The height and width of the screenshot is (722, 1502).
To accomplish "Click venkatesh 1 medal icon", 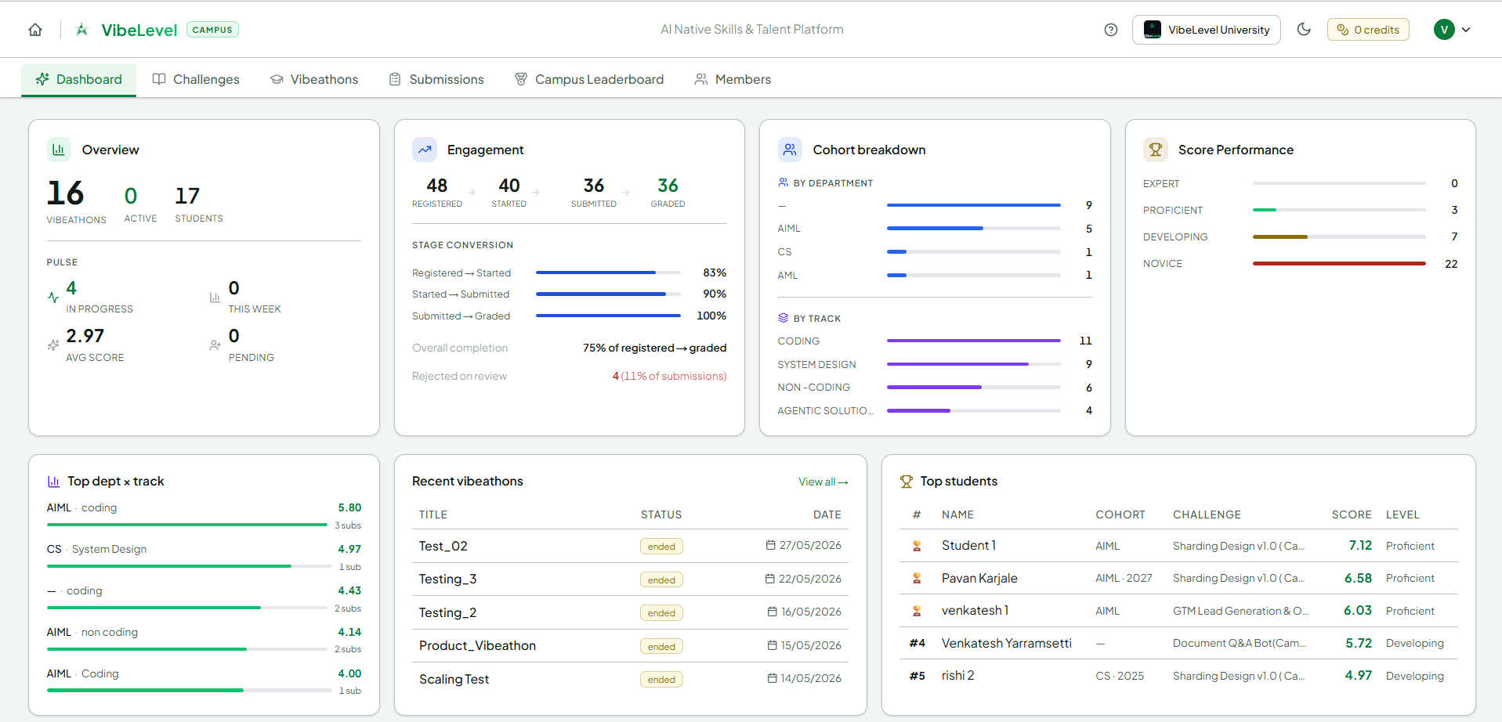I will pyautogui.click(x=917, y=611).
